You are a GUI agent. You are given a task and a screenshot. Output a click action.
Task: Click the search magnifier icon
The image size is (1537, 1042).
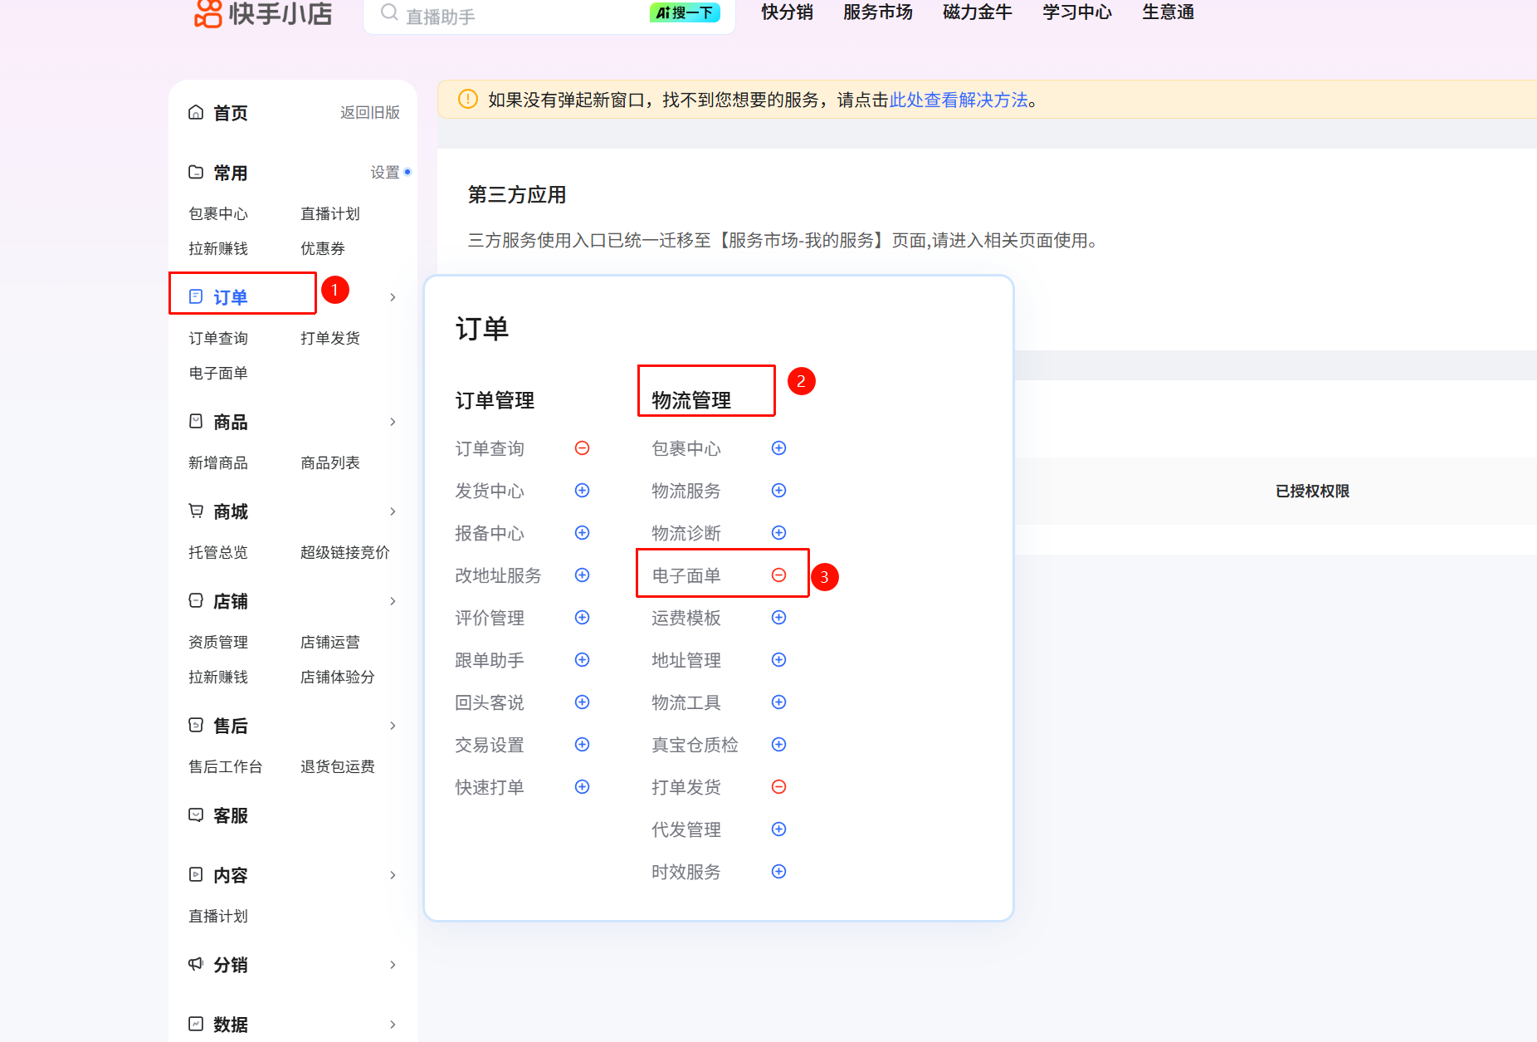pyautogui.click(x=388, y=13)
